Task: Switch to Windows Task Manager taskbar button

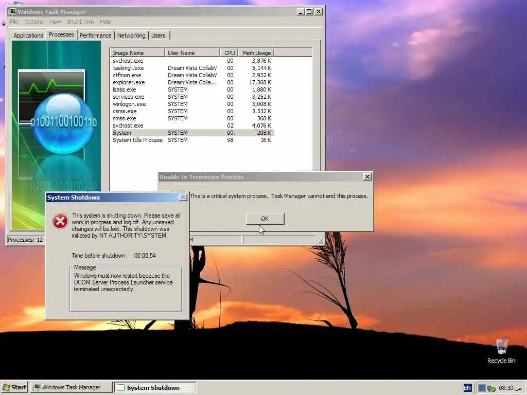Action: pos(71,387)
